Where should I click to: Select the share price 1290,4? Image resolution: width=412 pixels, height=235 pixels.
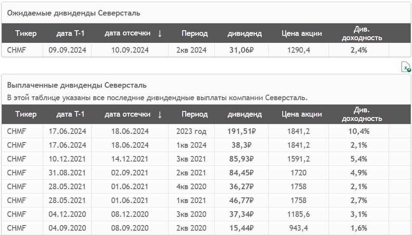(299, 50)
